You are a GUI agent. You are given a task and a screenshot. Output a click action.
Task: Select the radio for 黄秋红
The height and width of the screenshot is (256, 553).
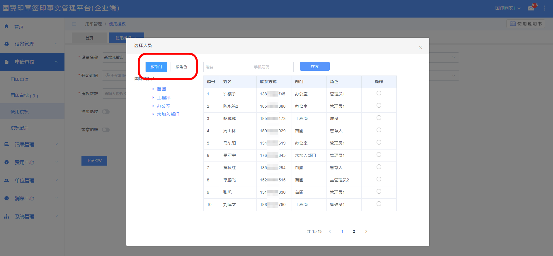tap(379, 167)
